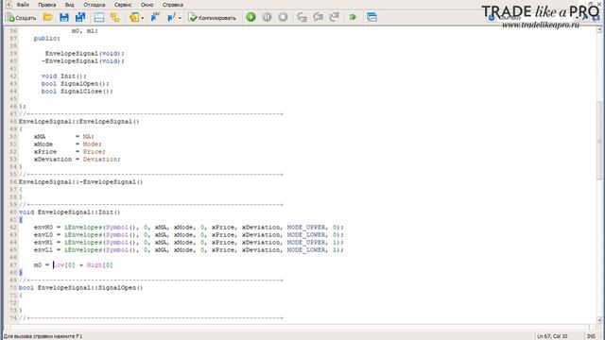Click the 'Mode' value on line 51
605x340 pixels.
[91, 144]
